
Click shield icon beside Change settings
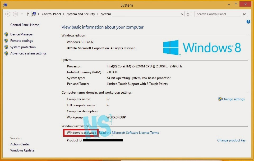pos(220,99)
